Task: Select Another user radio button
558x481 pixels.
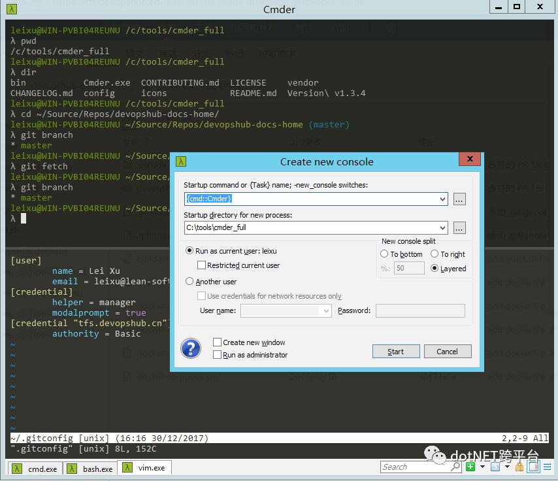Action: pos(189,281)
